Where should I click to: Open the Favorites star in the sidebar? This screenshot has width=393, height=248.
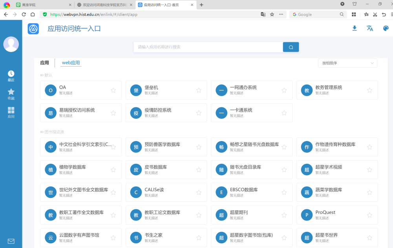pos(11,94)
